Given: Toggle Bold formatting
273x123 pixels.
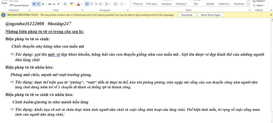Looking at the screenshot, I should pyautogui.click(x=34, y=4).
